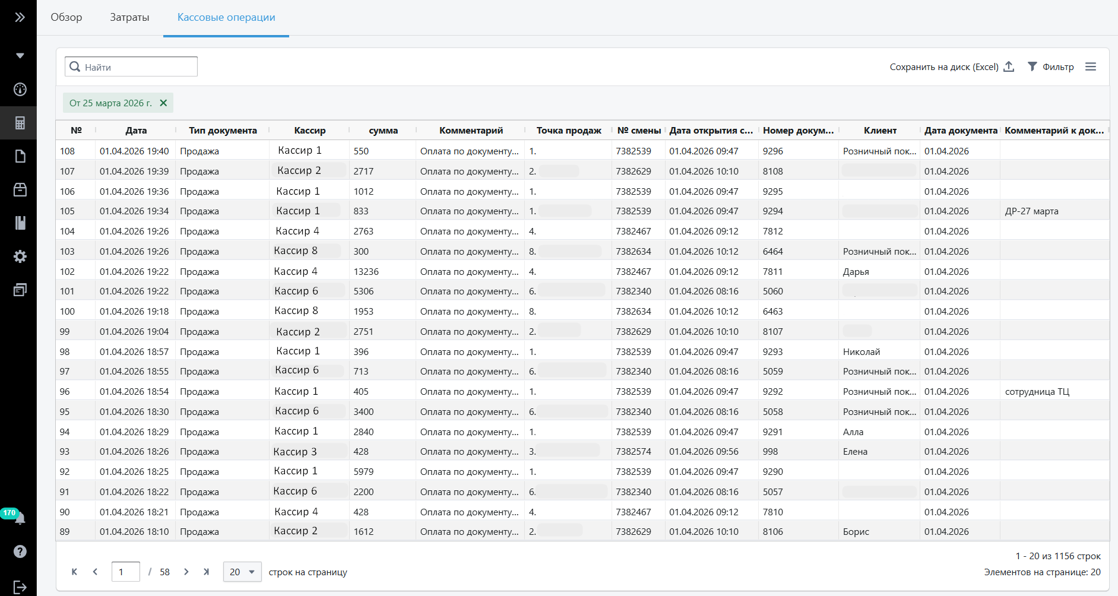Open the Фильтр button
The height and width of the screenshot is (596, 1118).
coord(1051,67)
